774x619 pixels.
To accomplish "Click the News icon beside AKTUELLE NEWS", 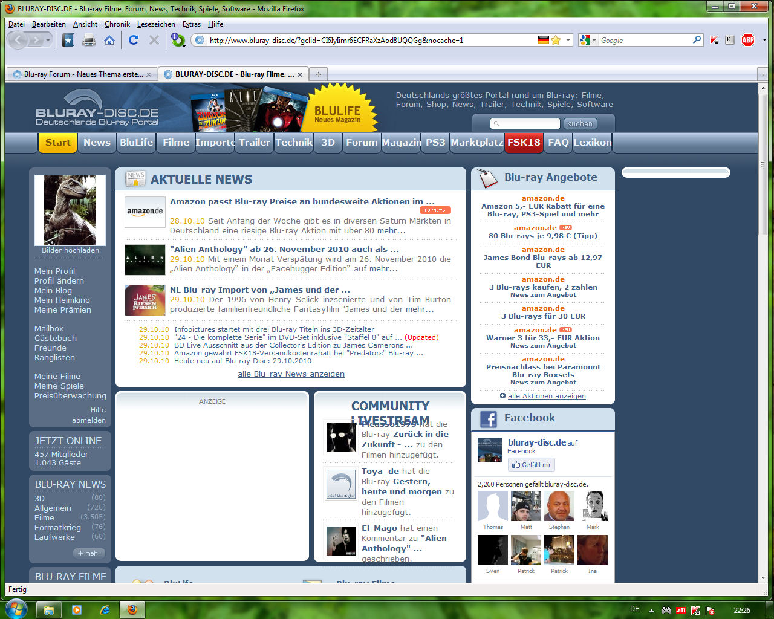I will 135,178.
